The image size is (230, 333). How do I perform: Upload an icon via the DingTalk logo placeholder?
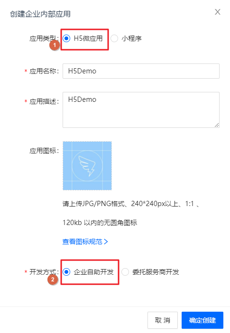(x=87, y=166)
